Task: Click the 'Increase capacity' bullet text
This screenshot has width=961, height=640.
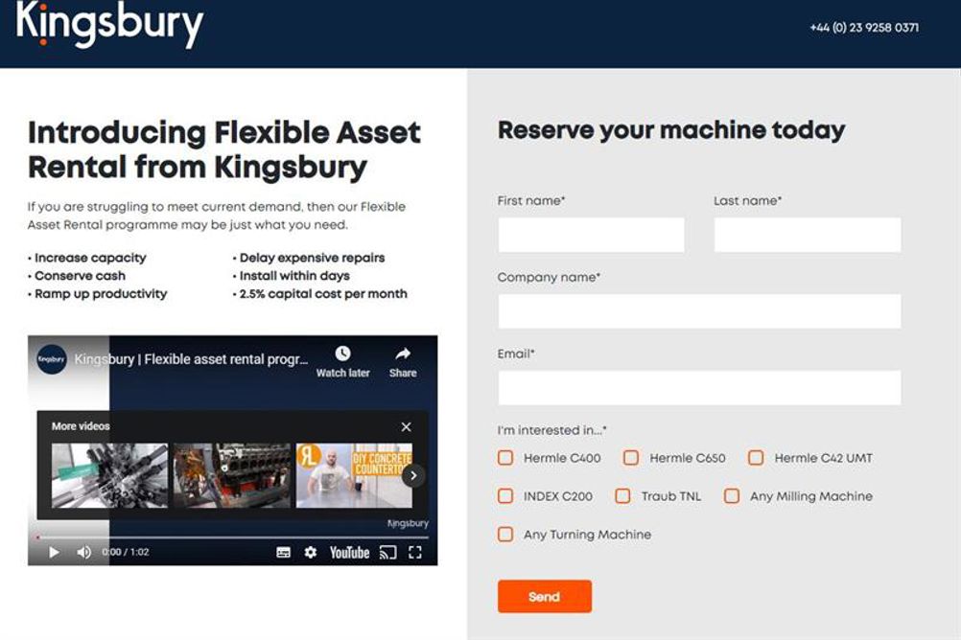Action: coord(90,258)
